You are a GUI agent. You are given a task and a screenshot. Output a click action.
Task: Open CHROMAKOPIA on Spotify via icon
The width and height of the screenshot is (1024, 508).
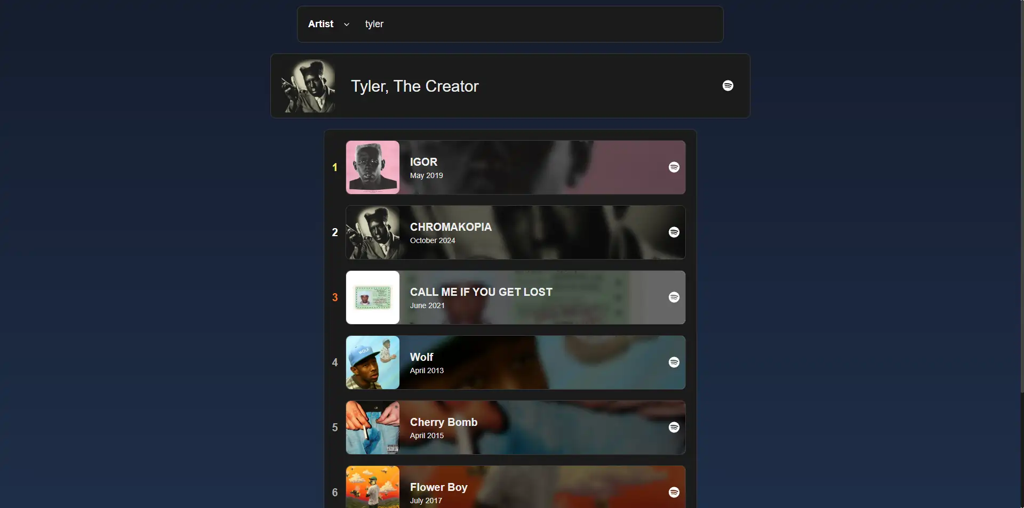click(x=674, y=232)
